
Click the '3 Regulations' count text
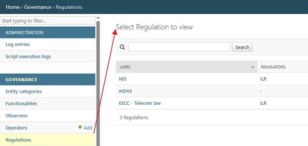tap(134, 117)
